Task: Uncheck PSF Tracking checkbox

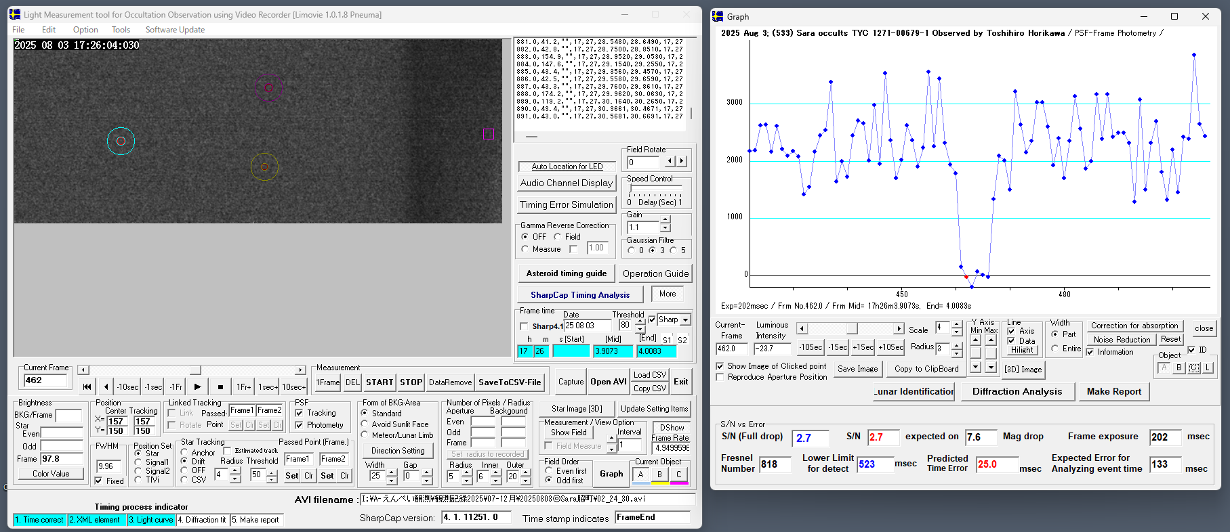Action: click(x=300, y=413)
